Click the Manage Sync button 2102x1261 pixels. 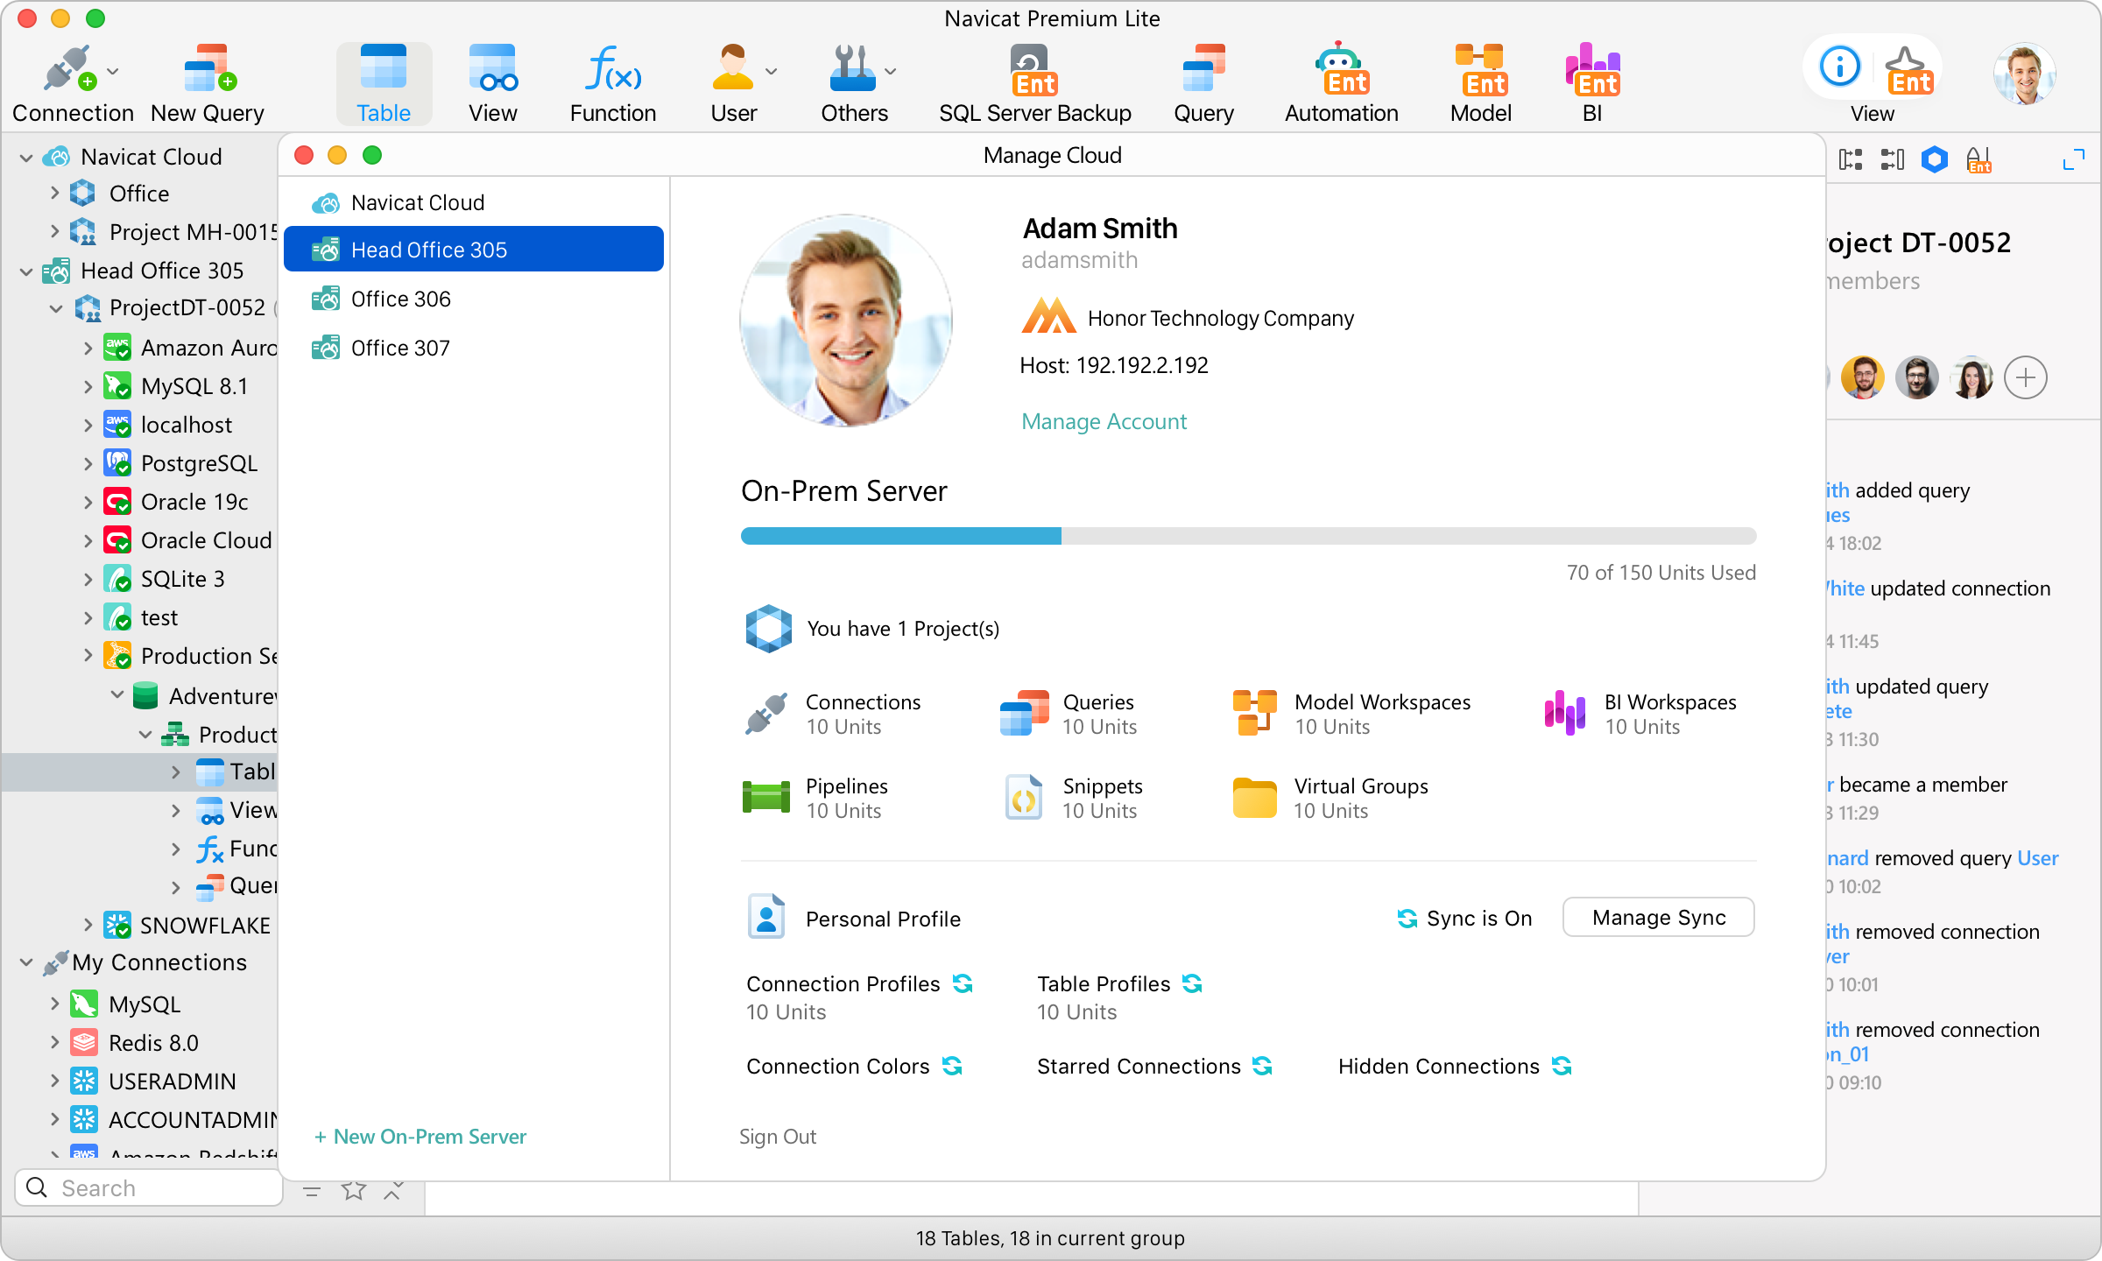1659,917
